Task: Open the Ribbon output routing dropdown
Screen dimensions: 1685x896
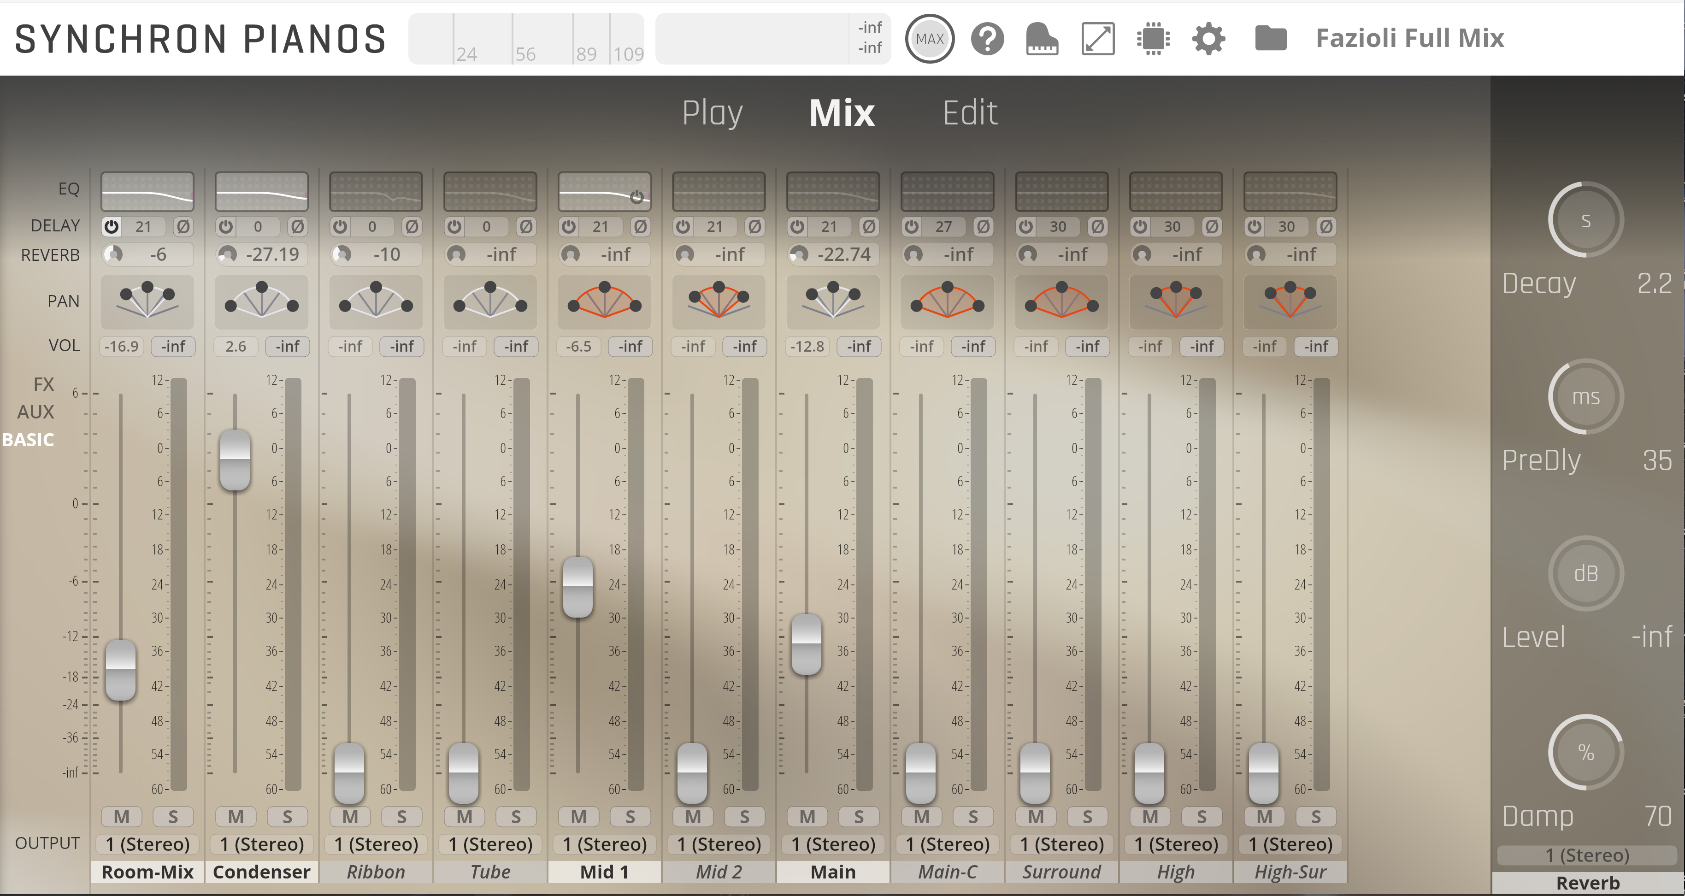Action: point(376,844)
